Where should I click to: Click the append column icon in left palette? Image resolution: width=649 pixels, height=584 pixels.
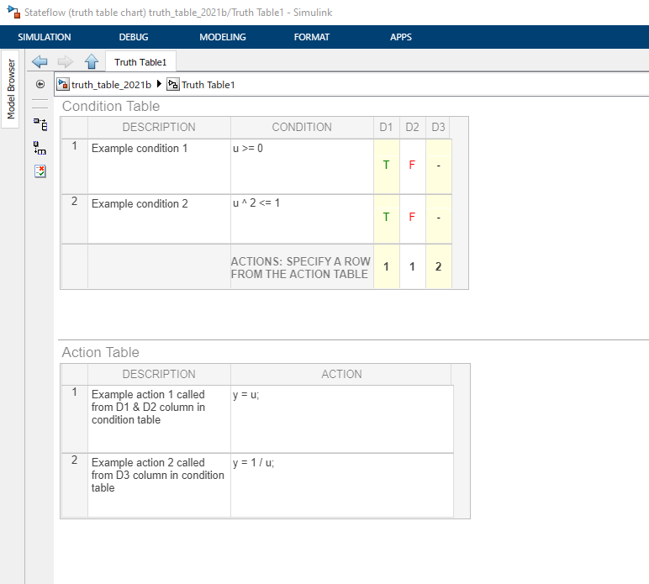40,147
